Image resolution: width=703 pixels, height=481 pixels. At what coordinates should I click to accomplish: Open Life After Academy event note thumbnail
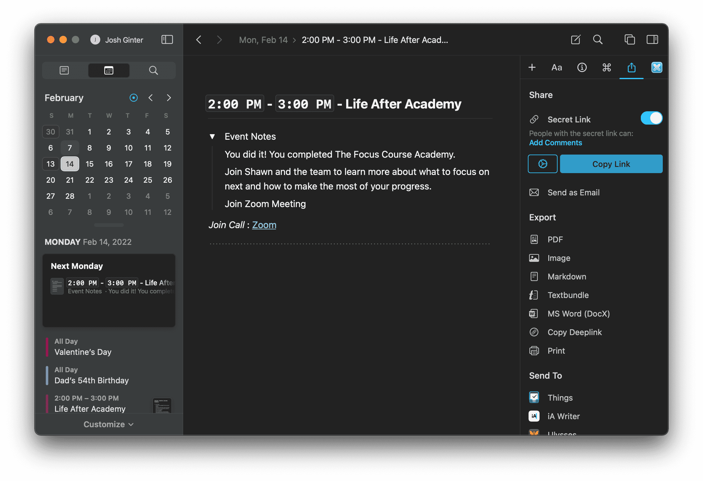162,405
